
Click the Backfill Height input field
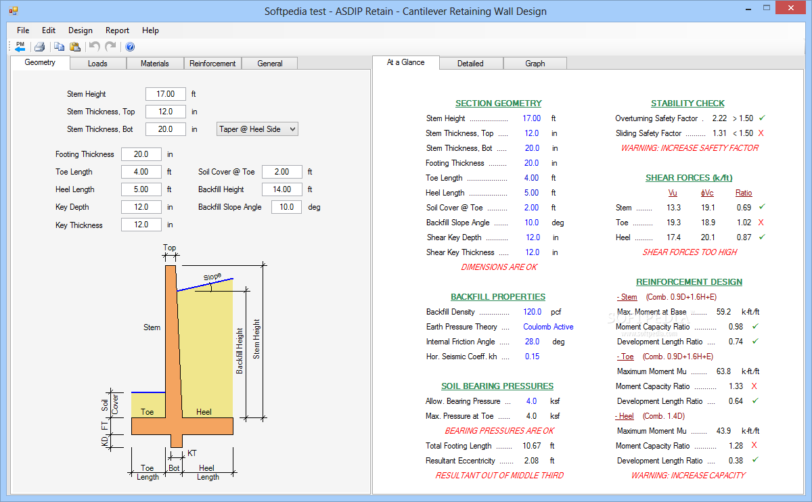[x=282, y=189]
